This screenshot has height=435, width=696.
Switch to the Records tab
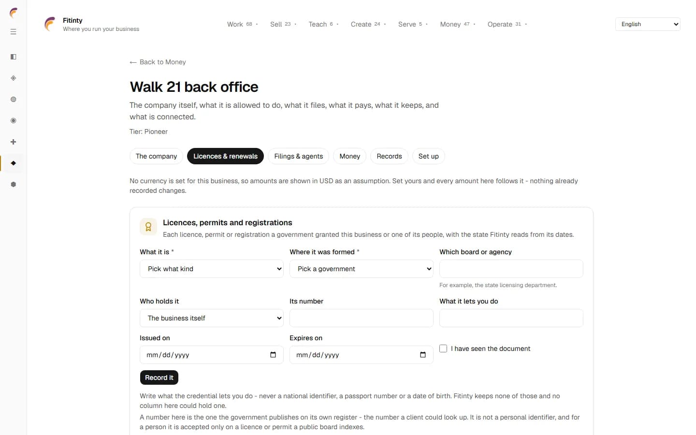click(x=389, y=156)
